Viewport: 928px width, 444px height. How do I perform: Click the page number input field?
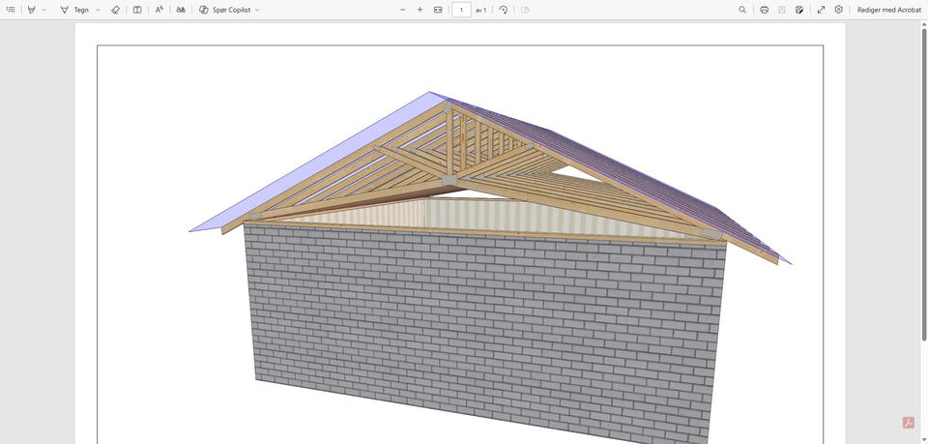click(461, 10)
